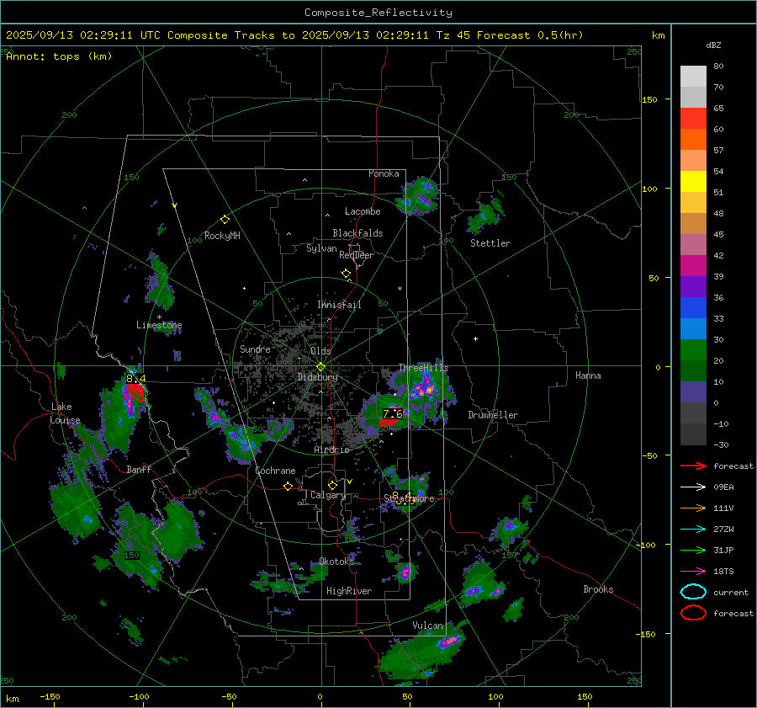Click the 'current' legend label
Viewport: 757px width, 708px height.
click(x=730, y=592)
